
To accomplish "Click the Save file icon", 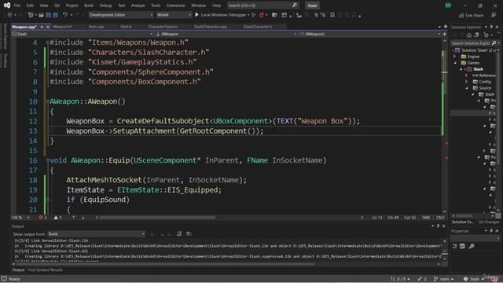I will [x=49, y=15].
